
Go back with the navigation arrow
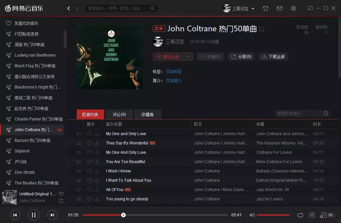69,8
